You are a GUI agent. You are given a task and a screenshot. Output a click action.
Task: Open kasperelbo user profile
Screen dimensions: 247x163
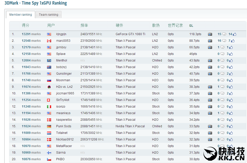64,120
